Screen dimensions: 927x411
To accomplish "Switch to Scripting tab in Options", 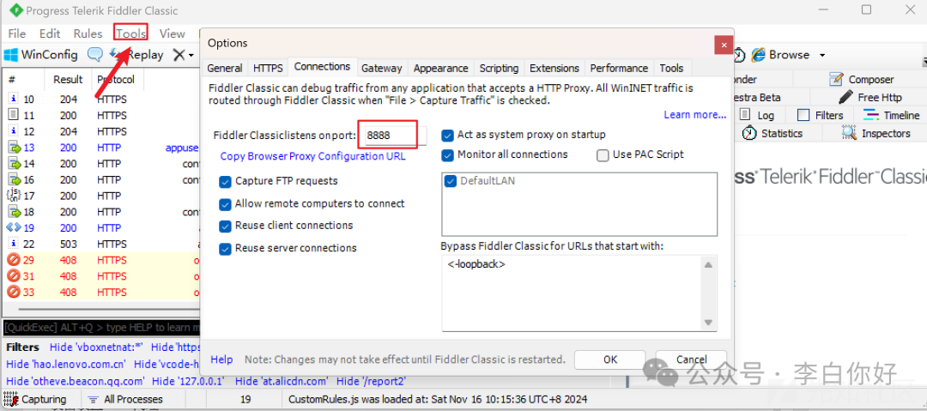I will coord(499,68).
